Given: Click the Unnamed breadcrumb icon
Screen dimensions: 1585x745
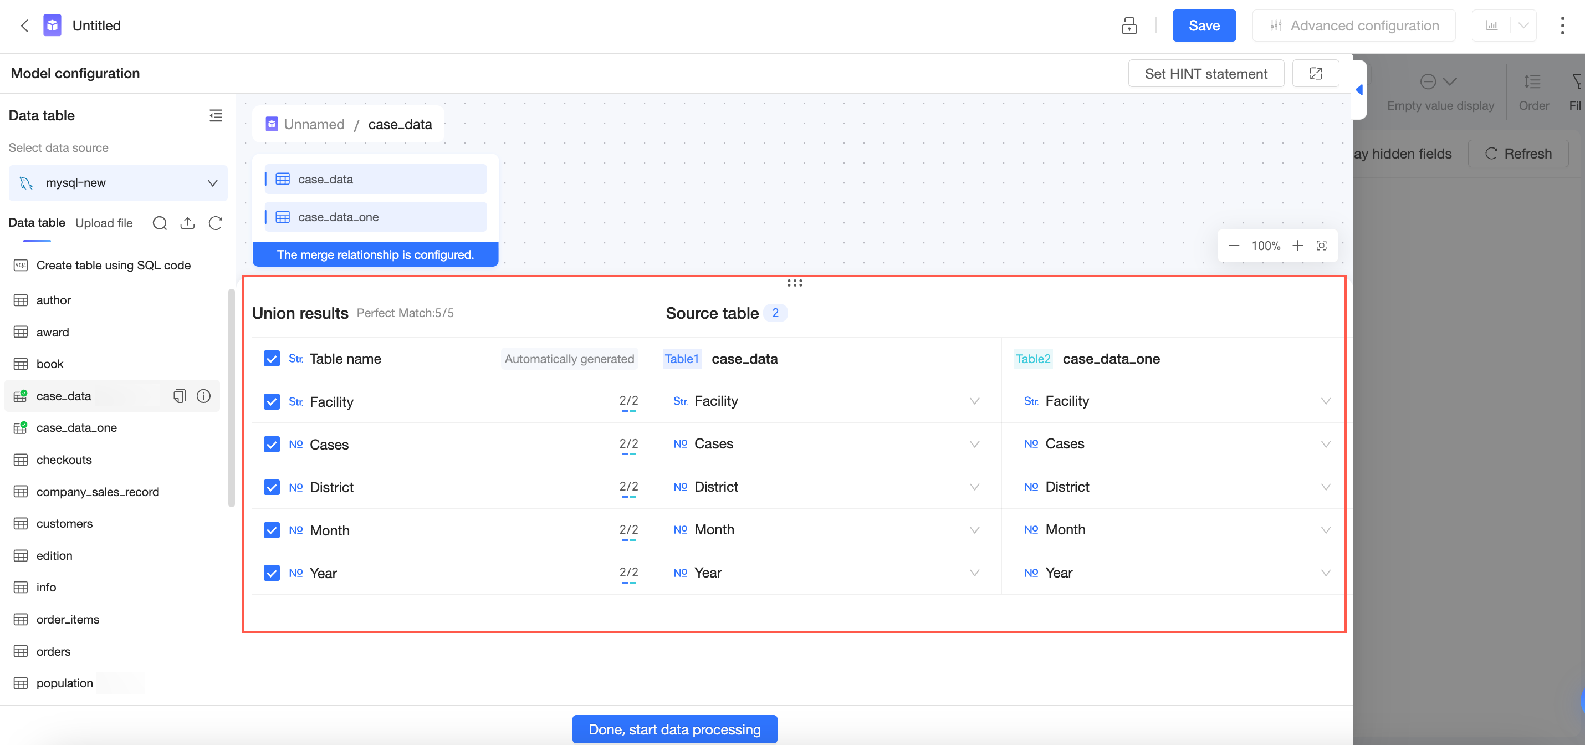Looking at the screenshot, I should [x=272, y=124].
